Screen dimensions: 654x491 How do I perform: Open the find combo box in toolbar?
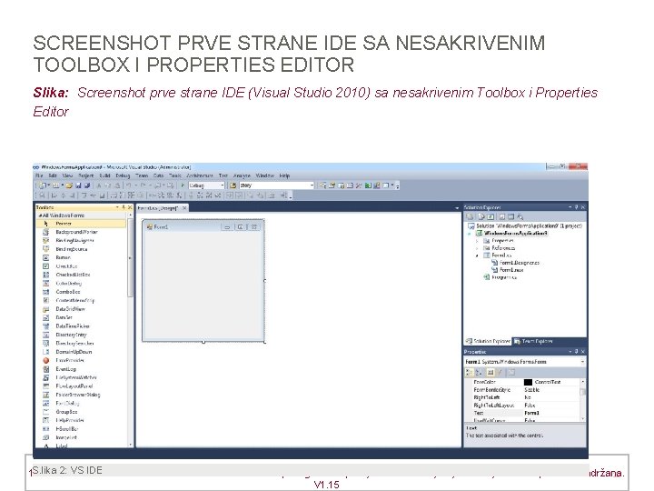(276, 185)
